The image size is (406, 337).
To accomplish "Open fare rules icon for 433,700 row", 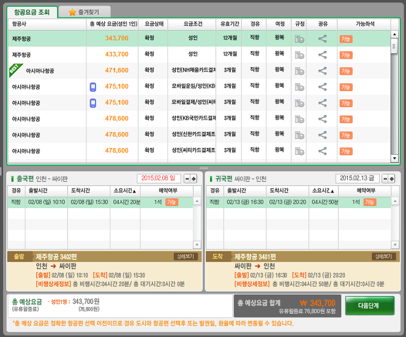I will tap(299, 55).
